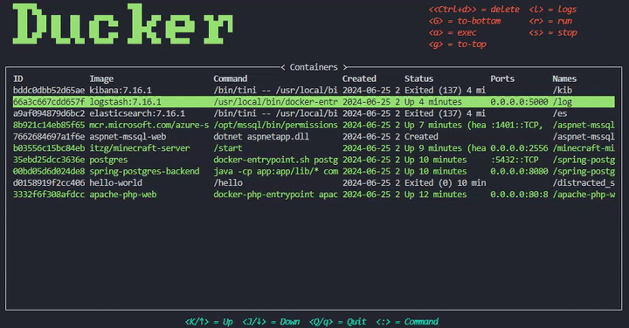Click the Image column header
This screenshot has width=629, height=328.
[101, 79]
